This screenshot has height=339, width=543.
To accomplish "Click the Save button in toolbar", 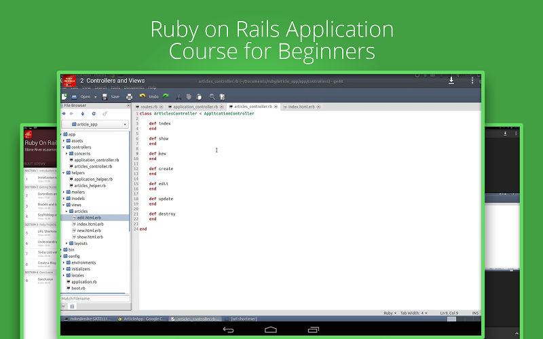I will 111,97.
